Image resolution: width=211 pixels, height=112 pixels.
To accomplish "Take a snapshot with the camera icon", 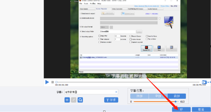I will click(204, 82).
